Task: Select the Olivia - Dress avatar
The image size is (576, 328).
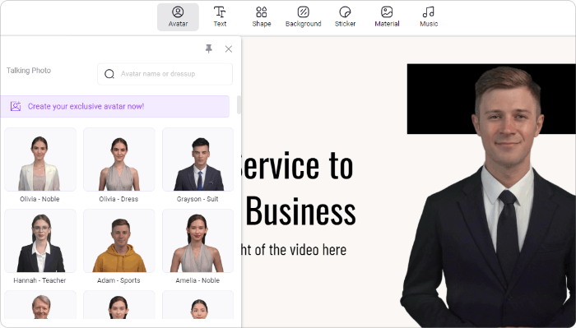Action: coord(119,159)
